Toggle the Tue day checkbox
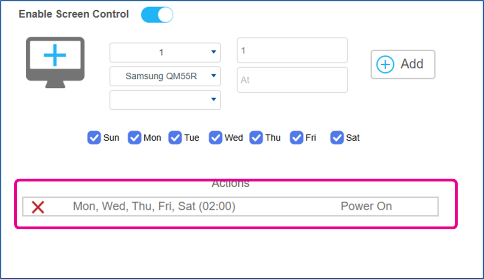The height and width of the screenshot is (279, 484). [175, 138]
